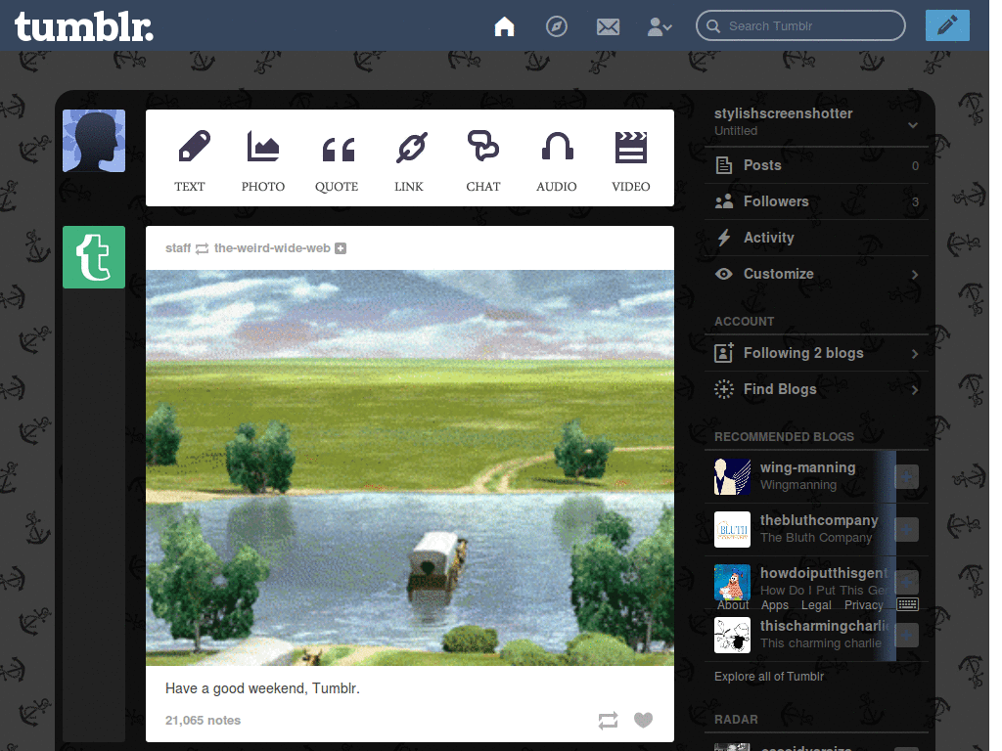The width and height of the screenshot is (1002, 751).
Task: Click the green staff Tumblr avatar
Action: 94,257
